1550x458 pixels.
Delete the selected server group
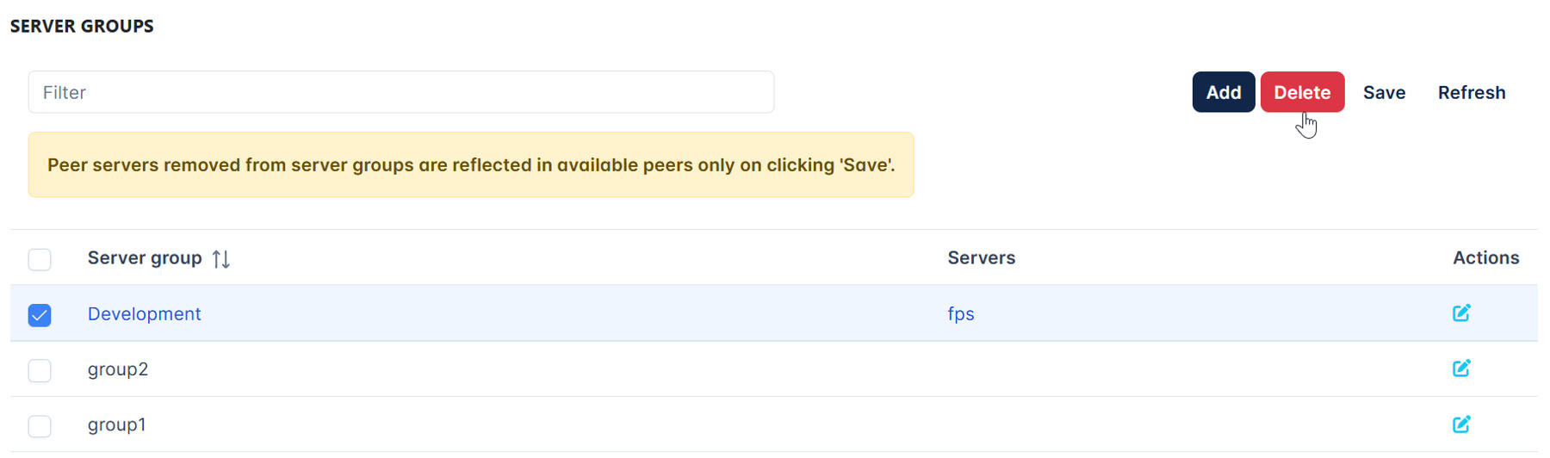pos(1302,92)
